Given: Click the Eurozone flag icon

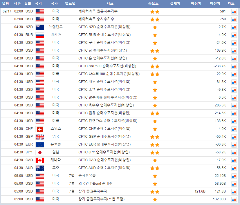Looking at the screenshot, I should [40, 145].
